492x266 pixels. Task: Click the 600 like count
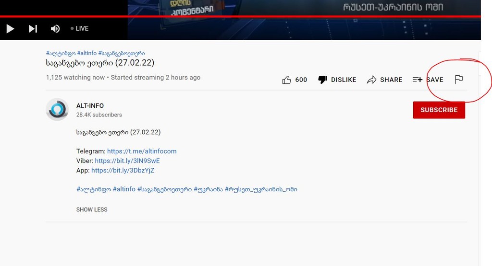[301, 80]
